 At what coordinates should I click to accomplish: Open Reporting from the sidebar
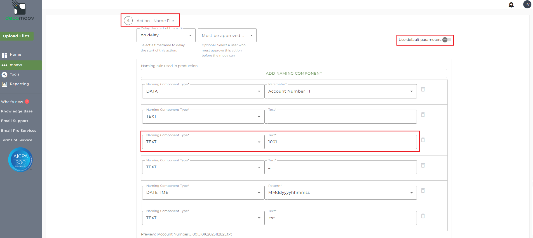click(x=19, y=84)
